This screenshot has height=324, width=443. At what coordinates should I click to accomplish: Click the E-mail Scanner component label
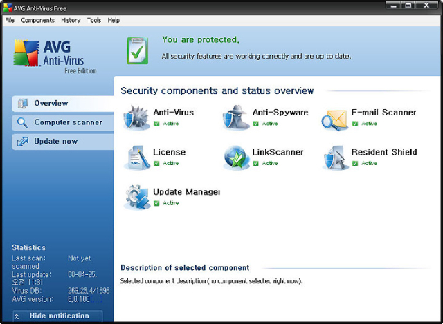coord(383,113)
